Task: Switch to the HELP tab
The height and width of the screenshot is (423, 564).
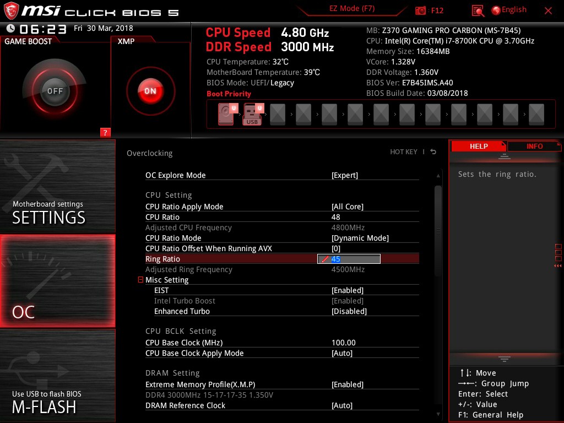Action: (x=479, y=147)
